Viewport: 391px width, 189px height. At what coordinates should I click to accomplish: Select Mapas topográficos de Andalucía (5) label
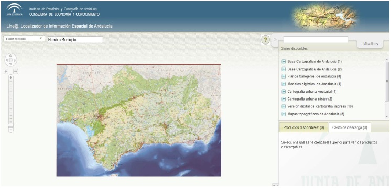pyautogui.click(x=316, y=114)
